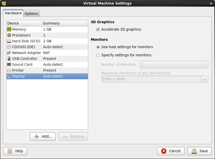Viewport: 215px width, 159px height.
Task: Click the Display monitor icon
Action: 9,76
